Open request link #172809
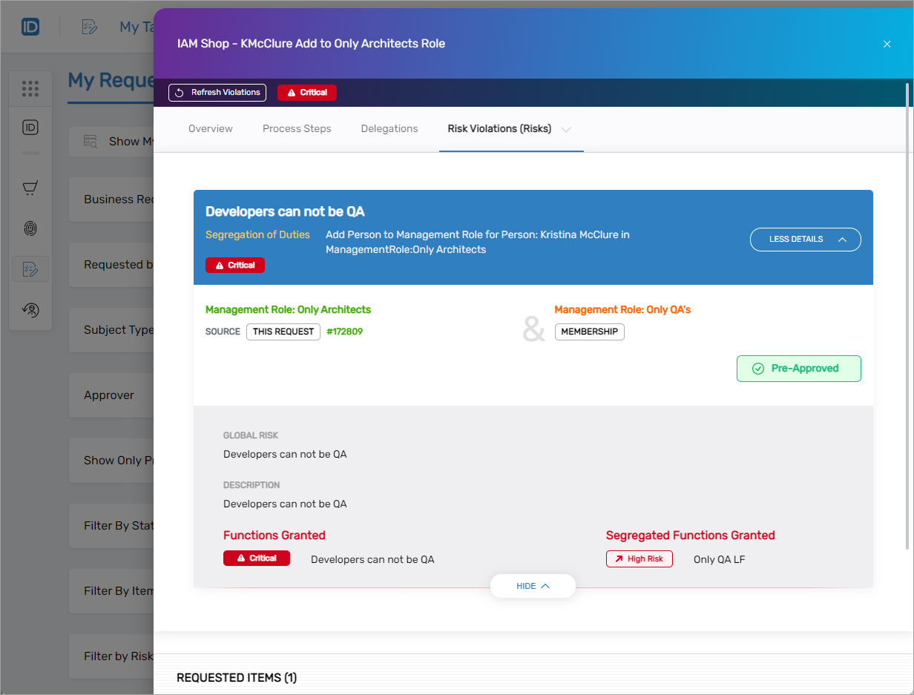 [x=344, y=332]
